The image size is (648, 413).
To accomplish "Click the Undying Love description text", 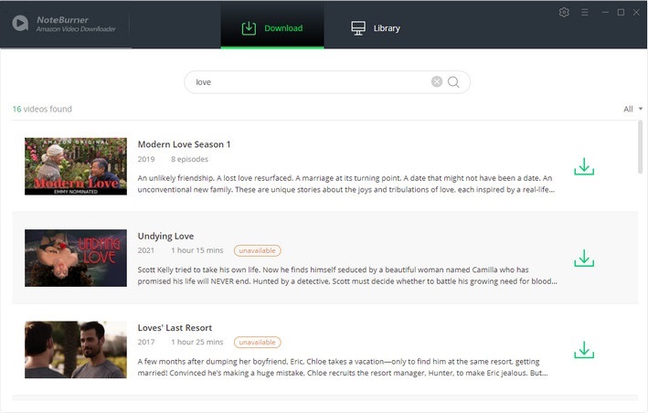I will (347, 275).
